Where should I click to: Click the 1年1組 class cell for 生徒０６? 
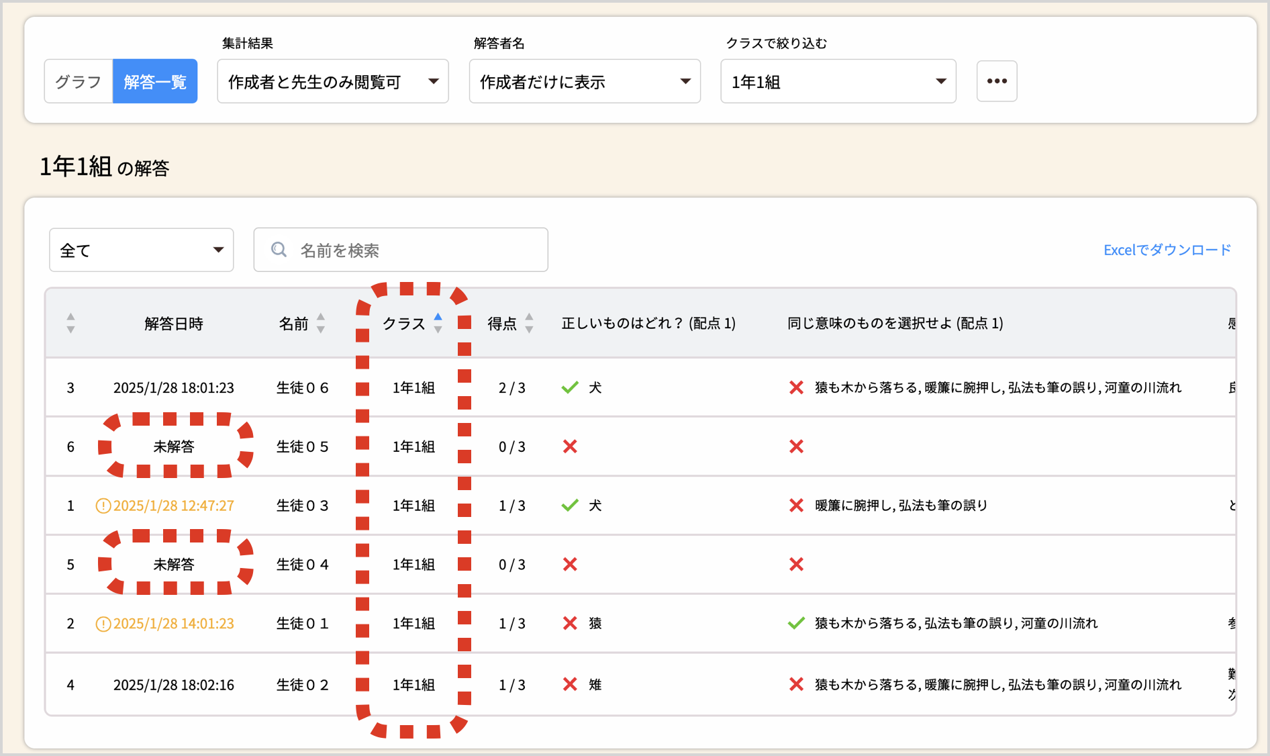(413, 388)
